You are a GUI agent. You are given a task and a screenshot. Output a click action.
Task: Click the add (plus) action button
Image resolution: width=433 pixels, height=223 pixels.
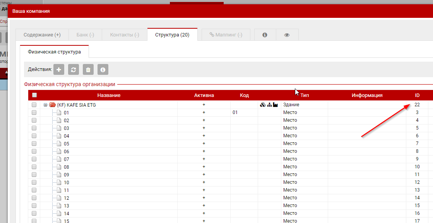tap(59, 69)
